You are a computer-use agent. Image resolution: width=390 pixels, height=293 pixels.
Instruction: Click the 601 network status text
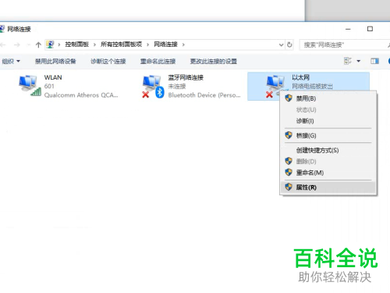(x=49, y=86)
